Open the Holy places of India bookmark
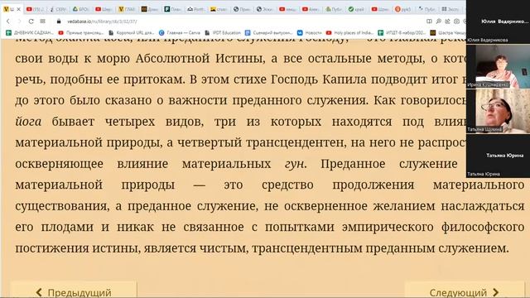The height and width of the screenshot is (298, 530). (x=349, y=33)
